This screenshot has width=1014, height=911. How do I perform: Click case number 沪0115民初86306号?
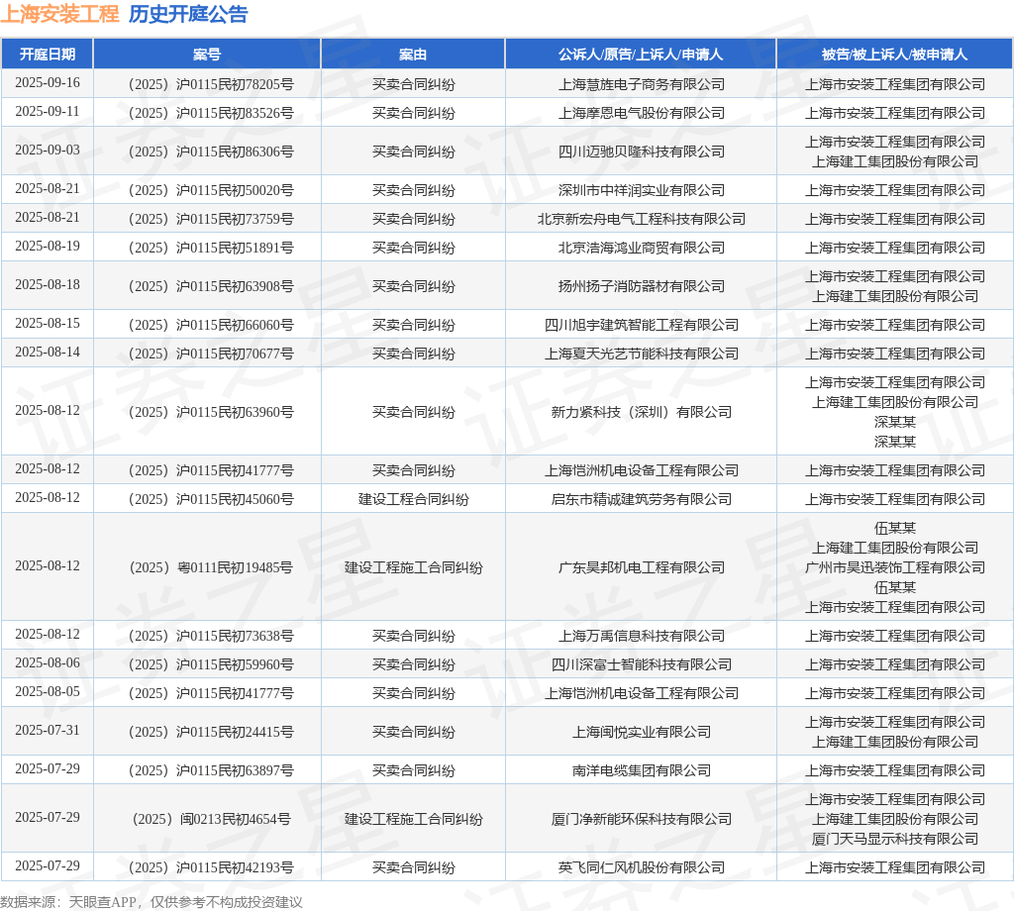[x=211, y=152]
